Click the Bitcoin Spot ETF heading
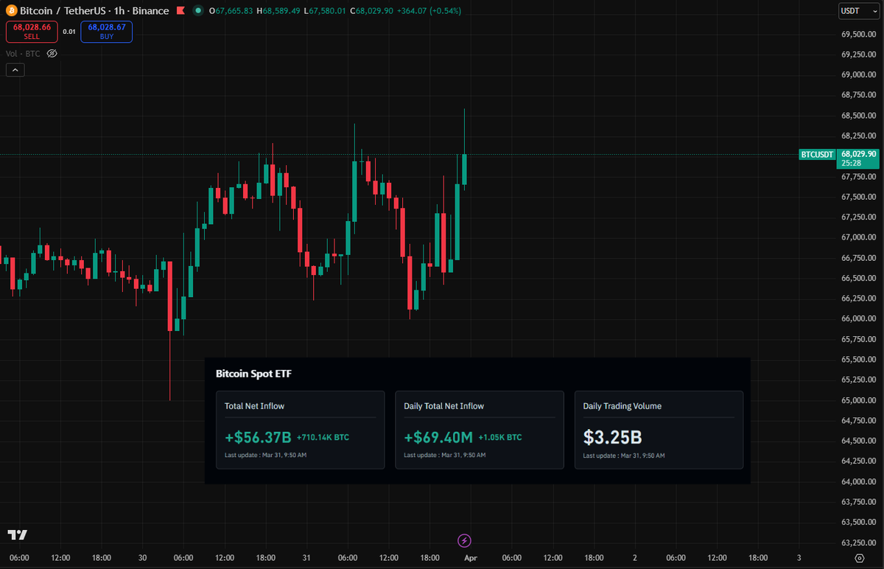884x569 pixels. pos(253,374)
